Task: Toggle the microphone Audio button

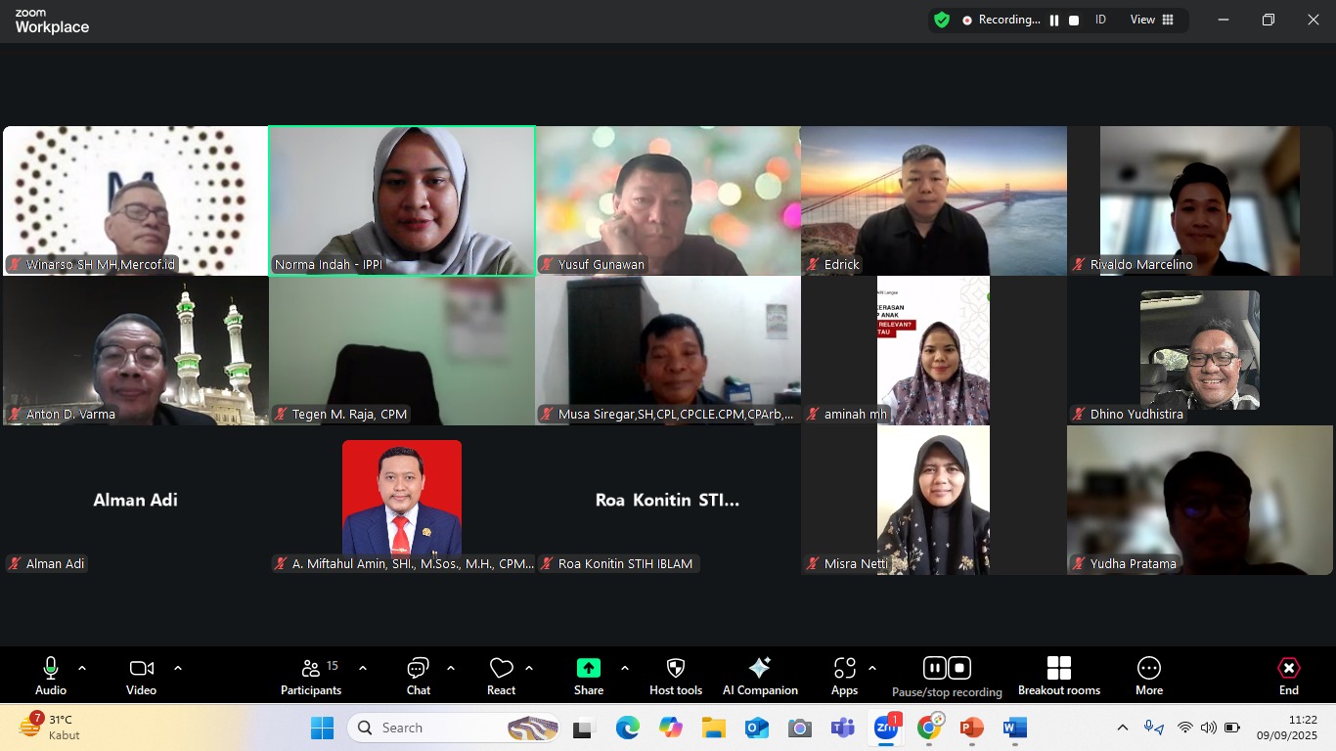Action: 51,676
